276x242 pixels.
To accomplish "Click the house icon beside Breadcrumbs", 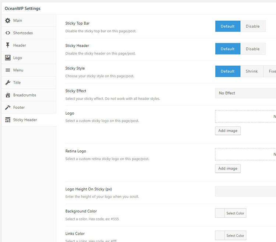I will coord(8,95).
